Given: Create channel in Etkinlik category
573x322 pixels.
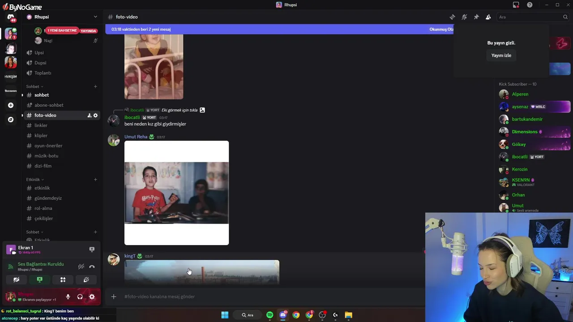Looking at the screenshot, I should click(95, 179).
